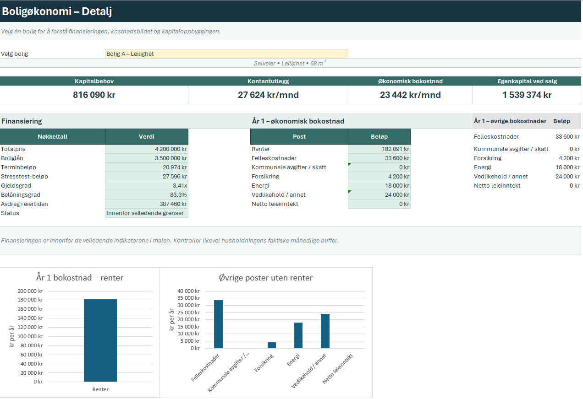The width and height of the screenshot is (583, 399).
Task: Click the Nøkkeltall column header
Action: click(x=53, y=136)
